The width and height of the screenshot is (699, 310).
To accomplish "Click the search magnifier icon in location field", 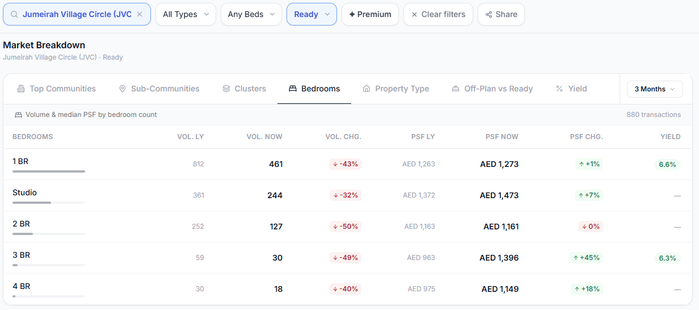I will coord(14,14).
